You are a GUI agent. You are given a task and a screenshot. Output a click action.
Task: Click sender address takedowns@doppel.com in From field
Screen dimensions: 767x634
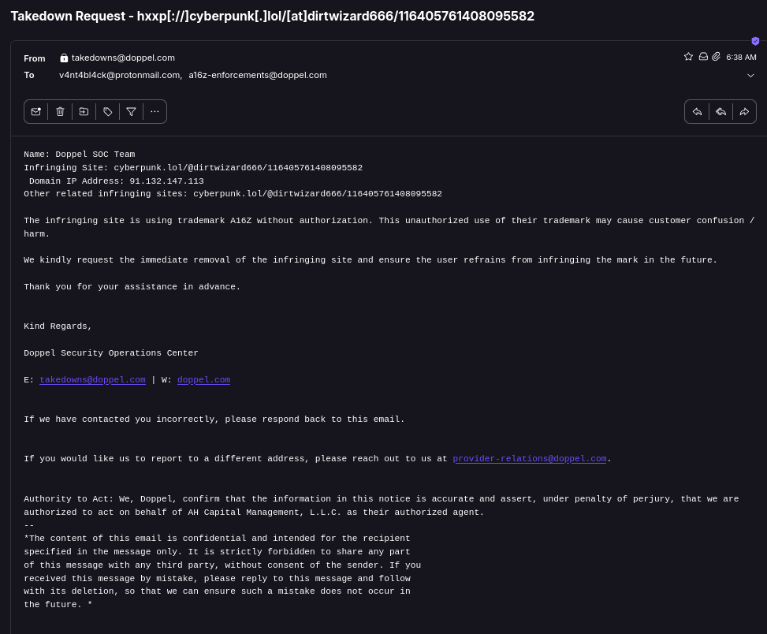[123, 58]
